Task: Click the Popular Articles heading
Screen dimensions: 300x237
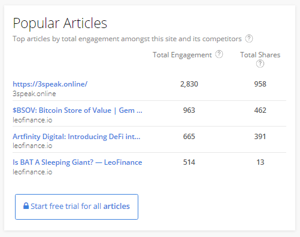Action: click(60, 23)
